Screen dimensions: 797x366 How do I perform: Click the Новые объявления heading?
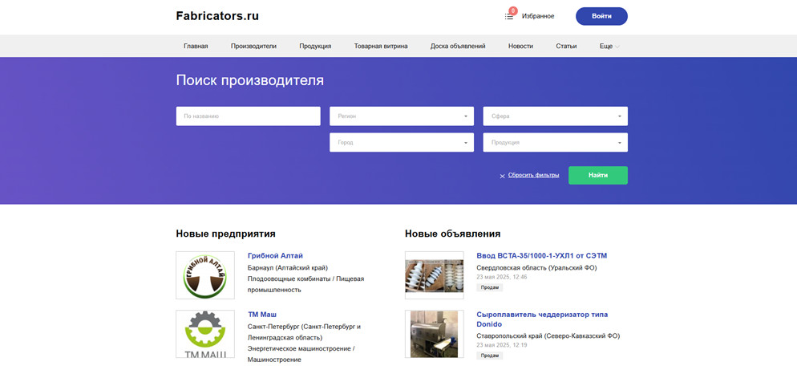(x=453, y=234)
